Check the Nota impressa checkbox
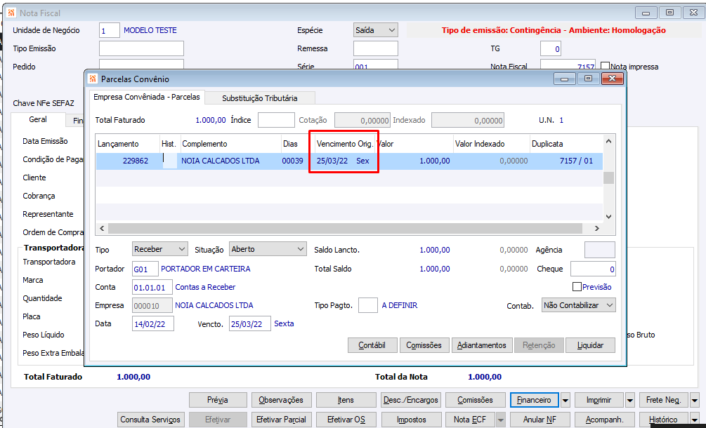Screen dimensions: 706x428 (x=605, y=67)
